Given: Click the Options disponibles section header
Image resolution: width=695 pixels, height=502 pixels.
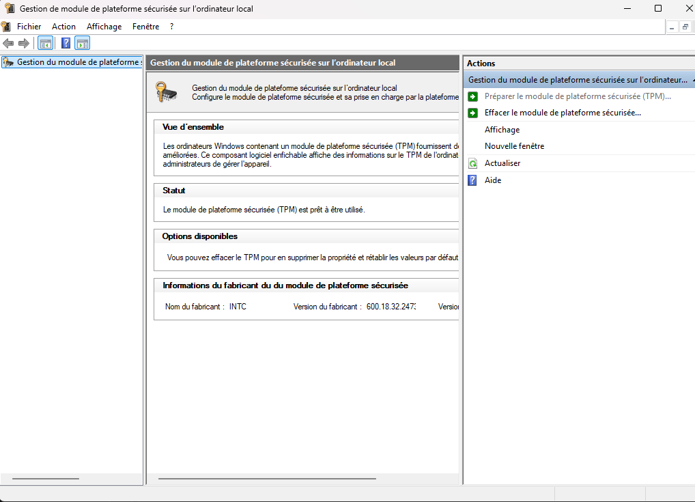Looking at the screenshot, I should pos(307,236).
